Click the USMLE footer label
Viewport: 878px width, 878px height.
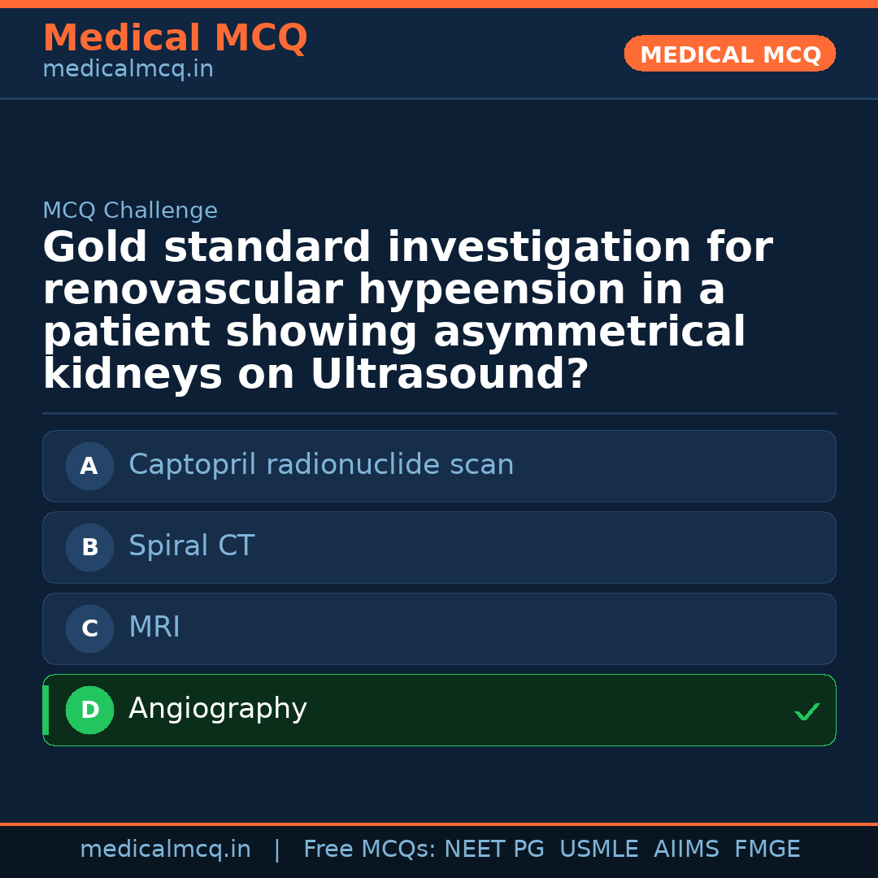tap(599, 850)
